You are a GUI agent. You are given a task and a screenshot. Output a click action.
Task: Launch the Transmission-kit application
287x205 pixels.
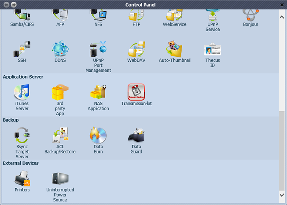pyautogui.click(x=136, y=93)
